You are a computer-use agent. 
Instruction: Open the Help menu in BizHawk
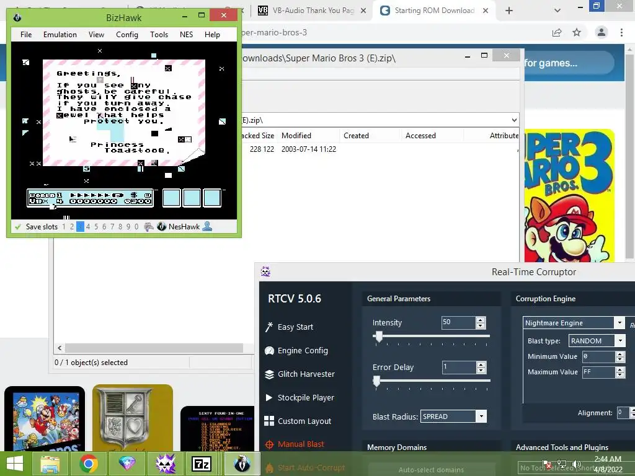212,35
